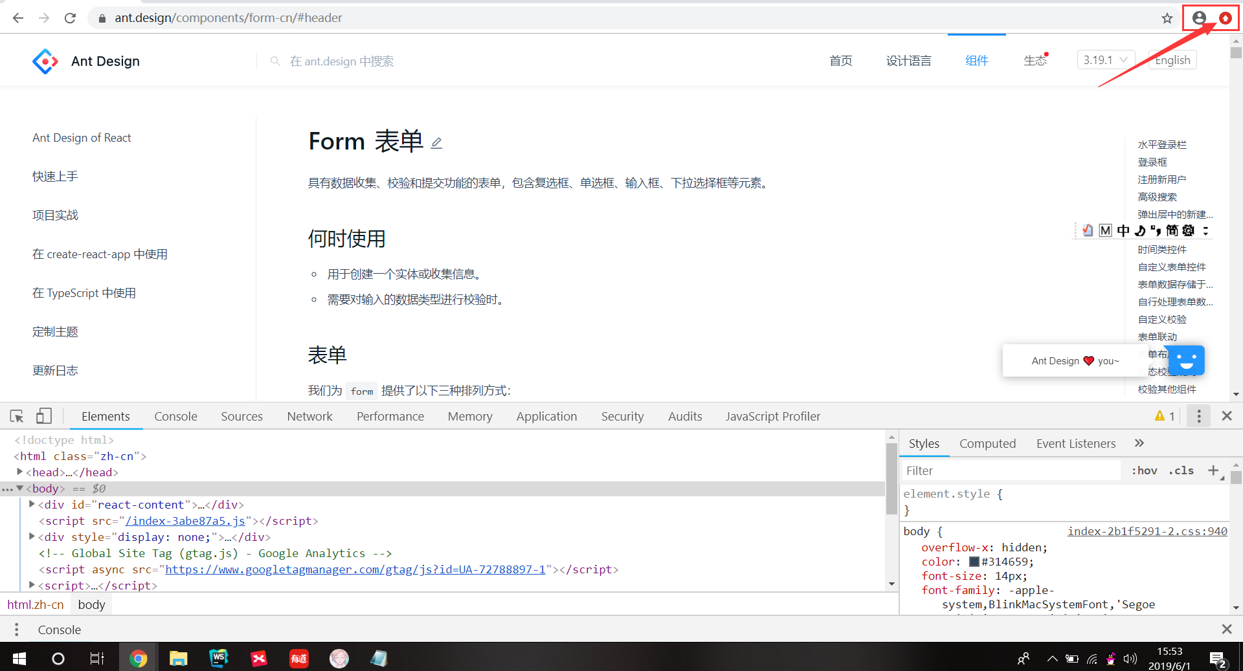Screen dimensions: 1243x671
Task: Open 在 TypeScript 中使用 sidebar link
Action: pos(84,292)
